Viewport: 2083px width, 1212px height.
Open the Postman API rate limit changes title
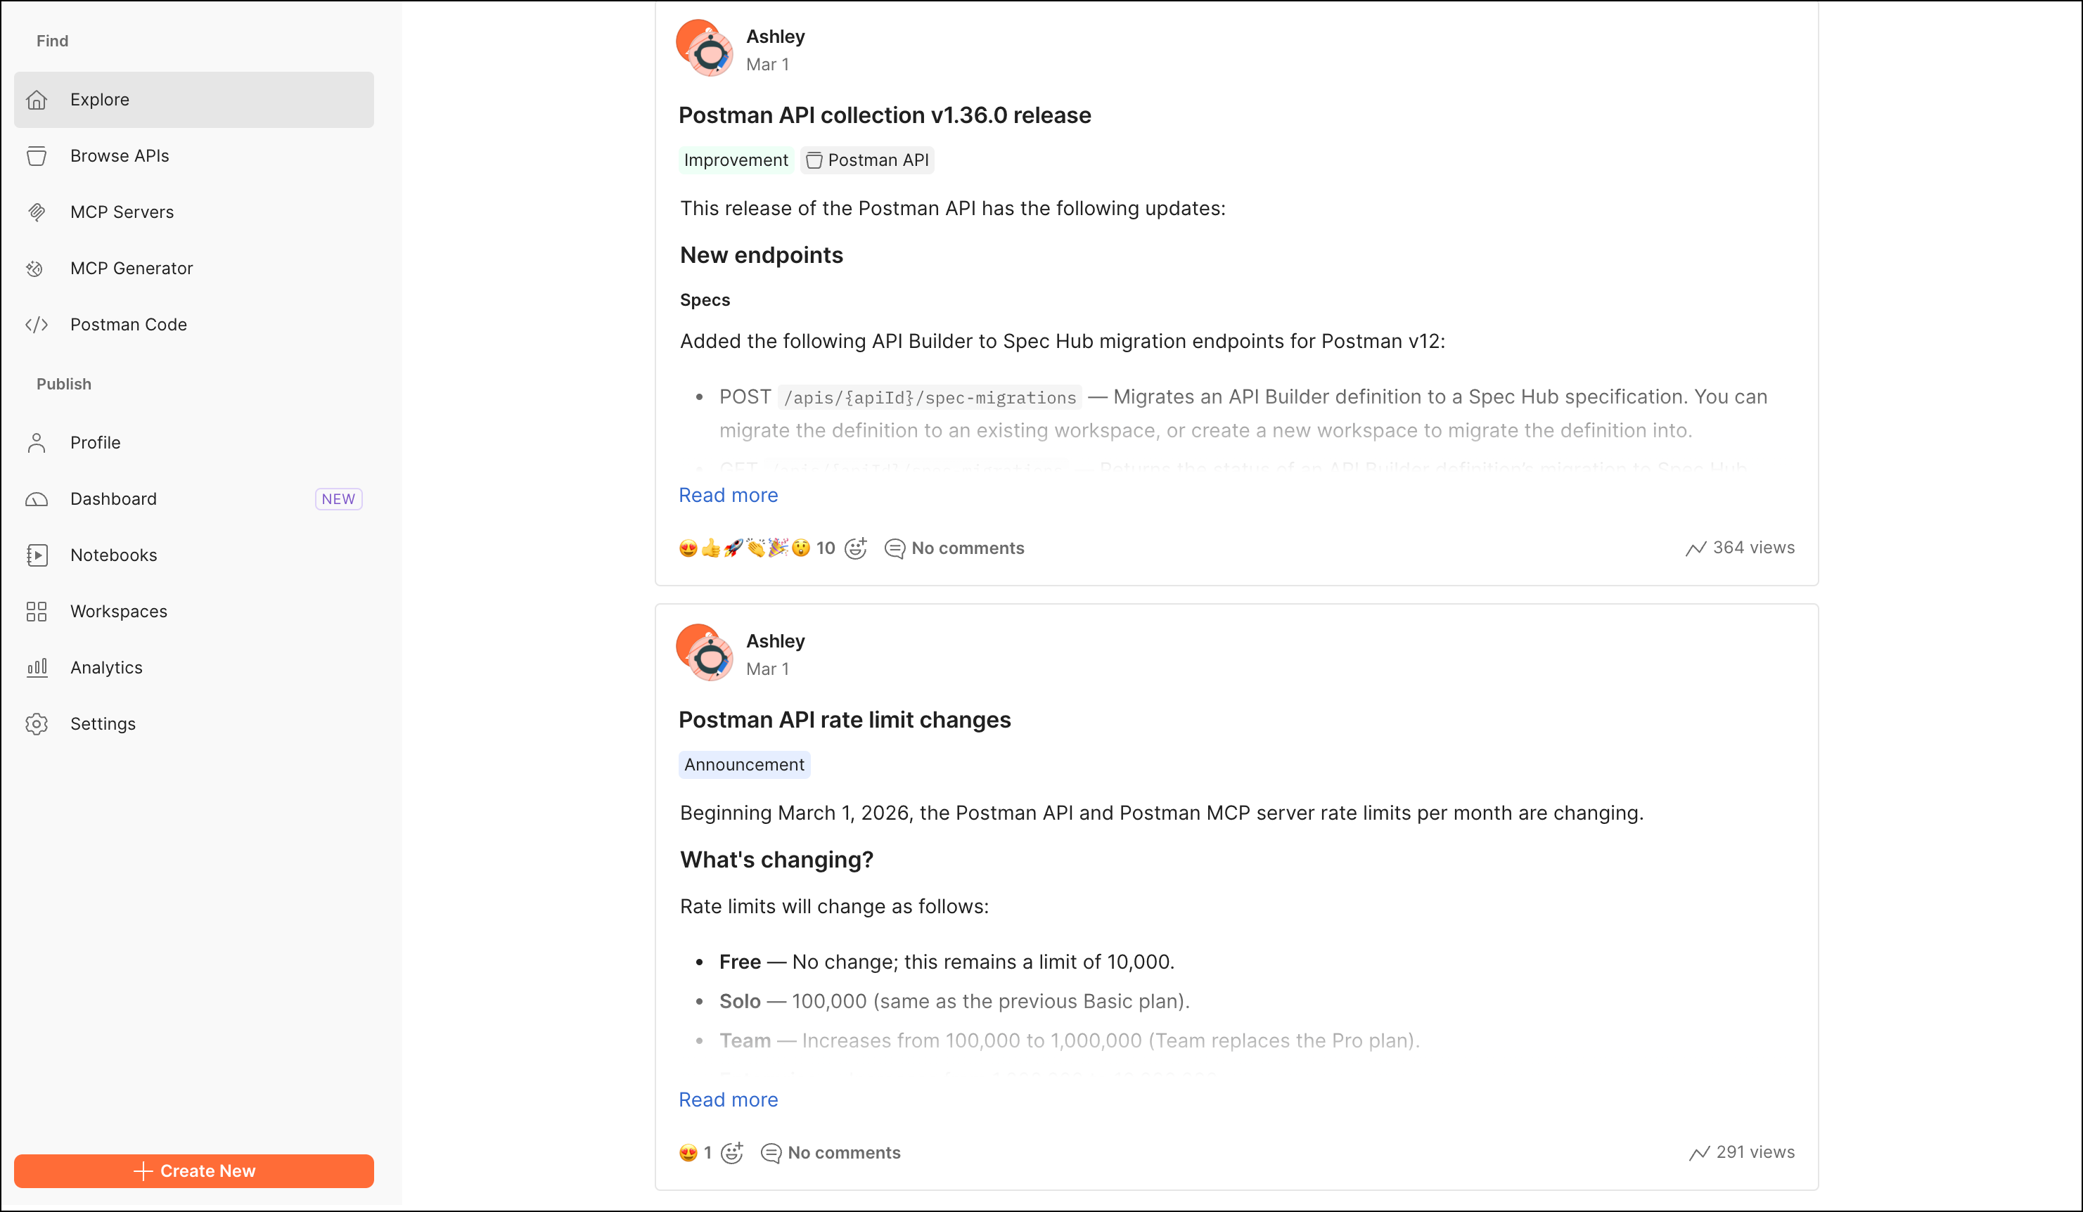(x=844, y=720)
